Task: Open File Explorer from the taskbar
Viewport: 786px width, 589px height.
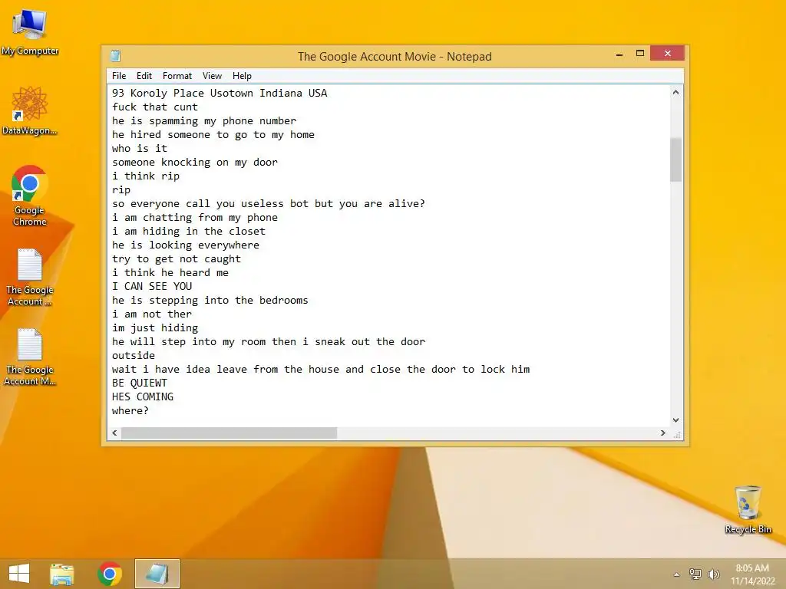Action: pyautogui.click(x=61, y=574)
